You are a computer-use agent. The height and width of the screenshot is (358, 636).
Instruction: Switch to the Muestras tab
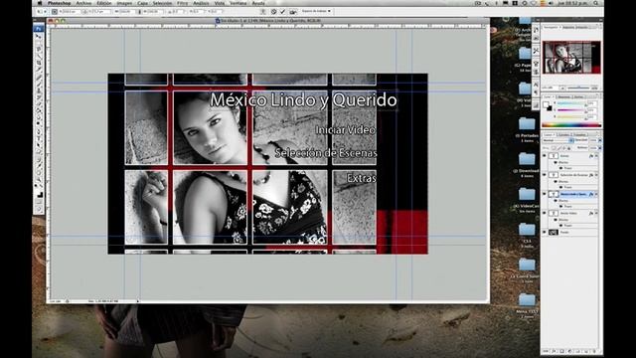click(563, 97)
